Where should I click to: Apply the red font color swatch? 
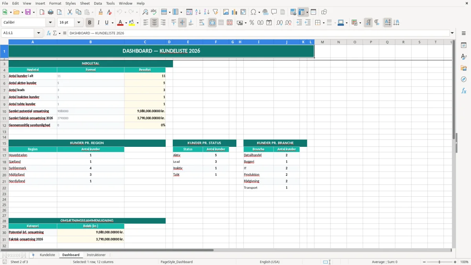(120, 23)
